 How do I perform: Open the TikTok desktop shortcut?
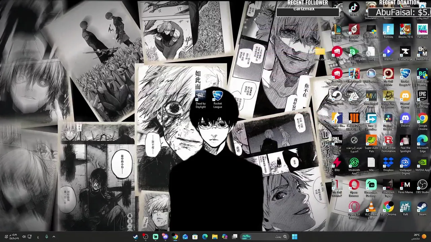(x=354, y=9)
